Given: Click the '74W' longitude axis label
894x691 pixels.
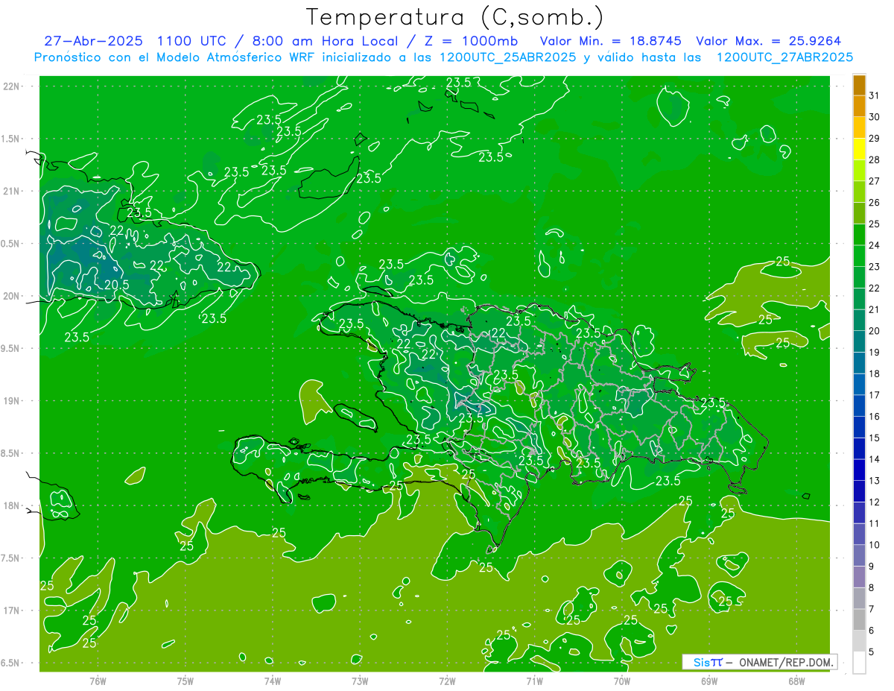Looking at the screenshot, I should 273,681.
